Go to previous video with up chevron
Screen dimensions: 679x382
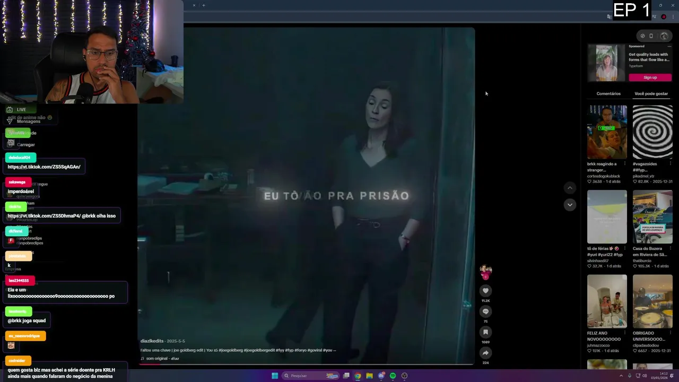coord(570,188)
